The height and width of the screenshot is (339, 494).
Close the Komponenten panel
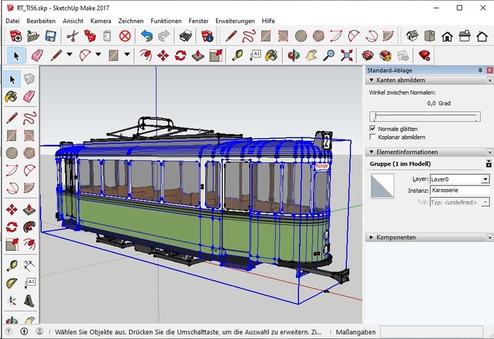(x=489, y=238)
